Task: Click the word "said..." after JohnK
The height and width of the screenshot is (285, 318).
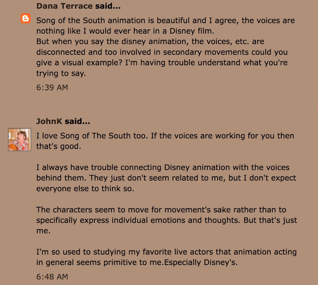Action: 77,121
